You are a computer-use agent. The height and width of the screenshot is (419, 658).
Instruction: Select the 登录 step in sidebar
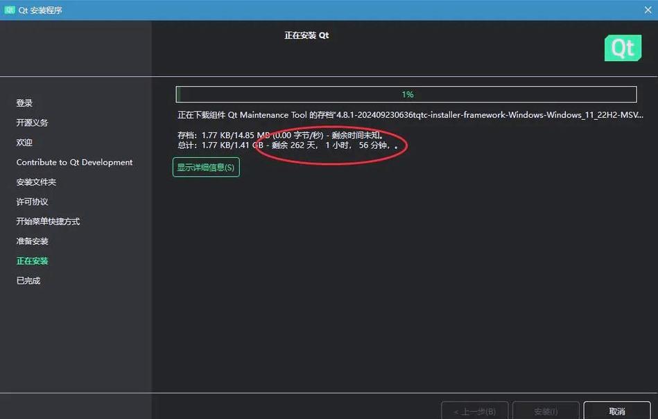click(x=24, y=103)
